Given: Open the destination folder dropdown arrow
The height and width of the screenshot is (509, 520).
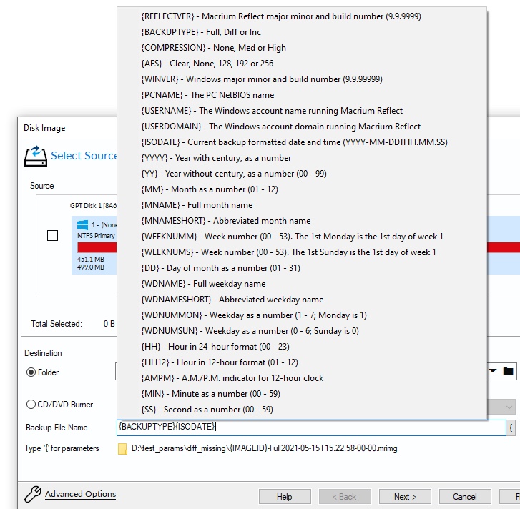Looking at the screenshot, I should (x=493, y=371).
